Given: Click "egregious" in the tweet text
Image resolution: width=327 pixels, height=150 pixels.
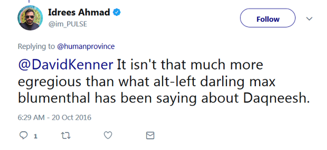Looking at the screenshot, I should [x=49, y=82].
